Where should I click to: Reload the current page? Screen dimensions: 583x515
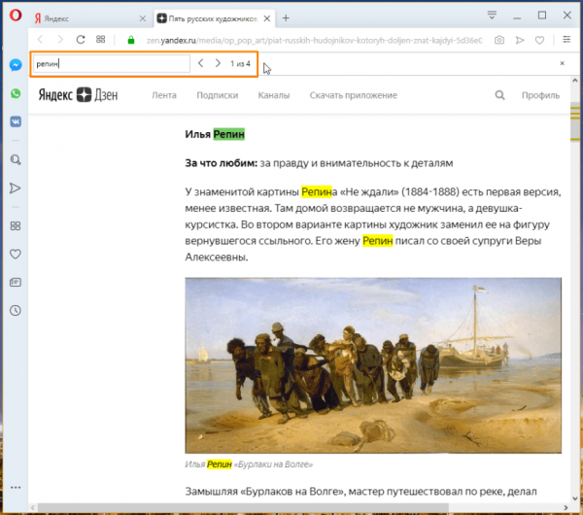81,40
